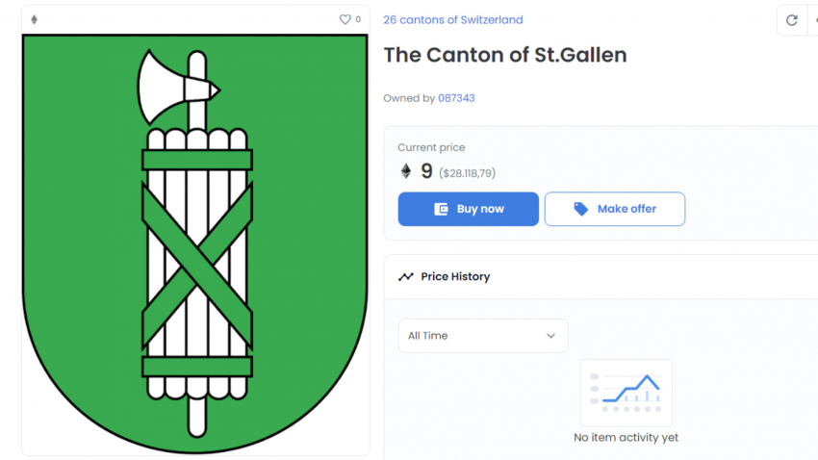
Task: Open 26 cantons of Switzerland collection link
Action: point(453,20)
